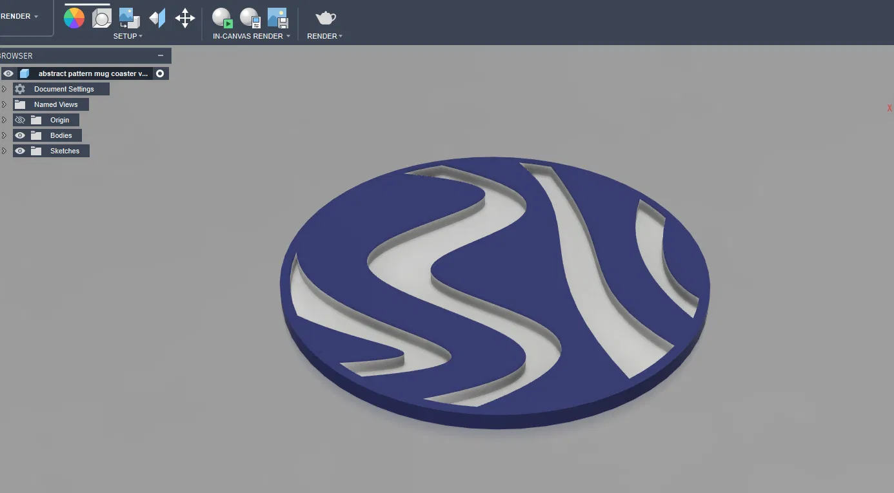
Task: Activate the root component radio button
Action: pyautogui.click(x=160, y=73)
